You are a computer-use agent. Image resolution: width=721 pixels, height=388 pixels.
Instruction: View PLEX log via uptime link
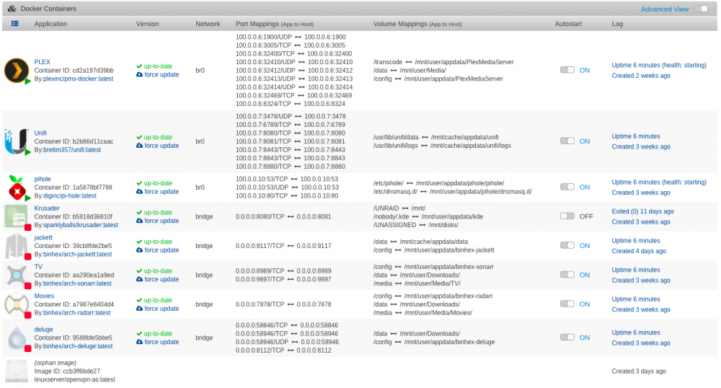659,66
